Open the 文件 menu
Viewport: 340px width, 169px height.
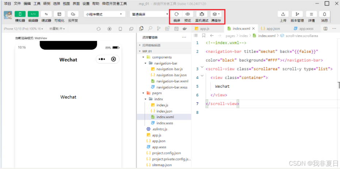18,4
